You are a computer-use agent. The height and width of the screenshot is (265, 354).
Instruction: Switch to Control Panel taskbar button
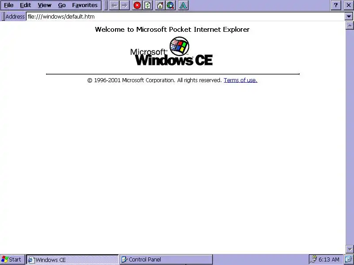click(166, 260)
